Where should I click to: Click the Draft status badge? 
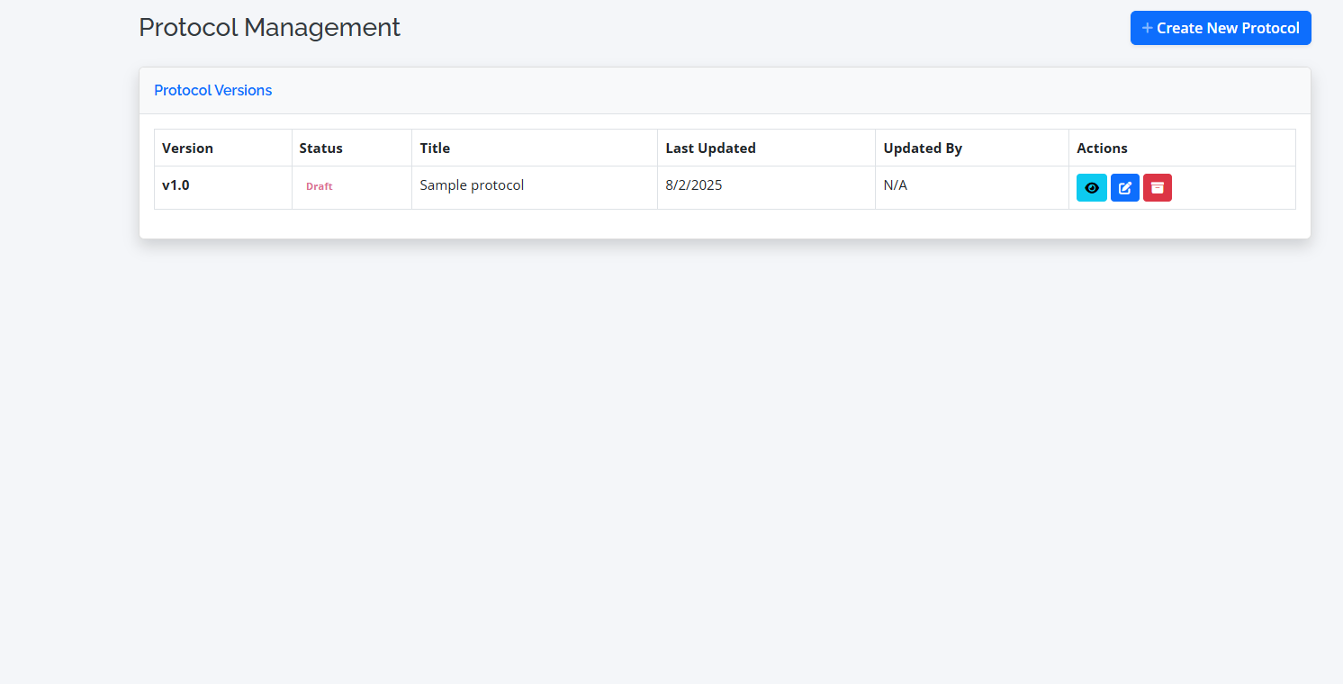click(319, 186)
